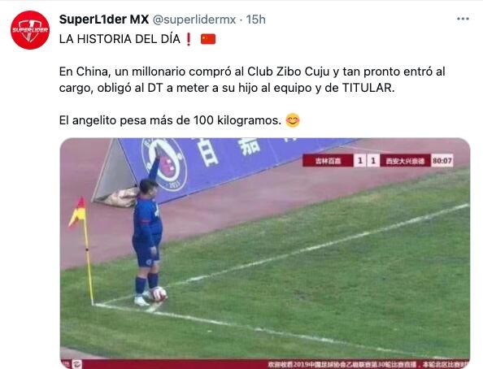
Task: Click the club crest on the blue banner
Action: point(163,164)
